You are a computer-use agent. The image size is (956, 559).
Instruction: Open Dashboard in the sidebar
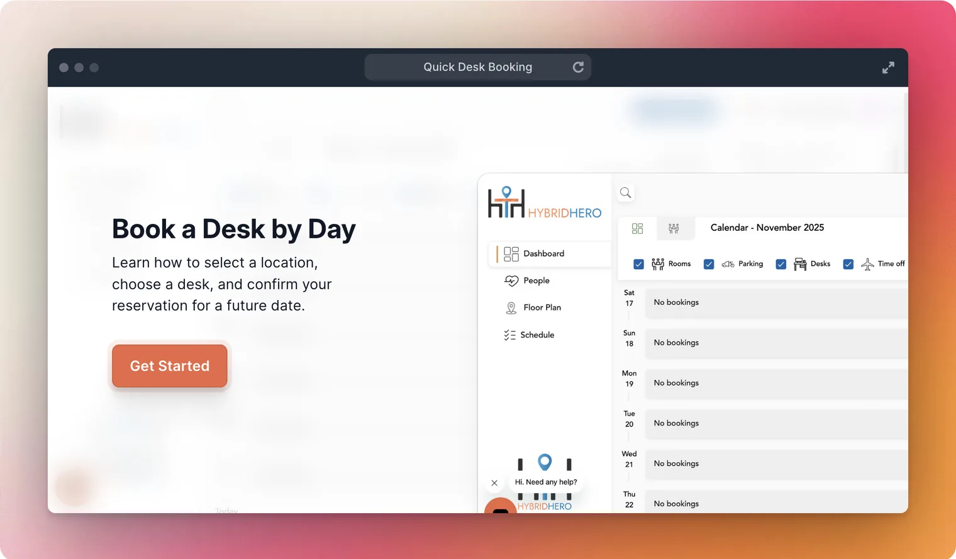[x=549, y=253]
